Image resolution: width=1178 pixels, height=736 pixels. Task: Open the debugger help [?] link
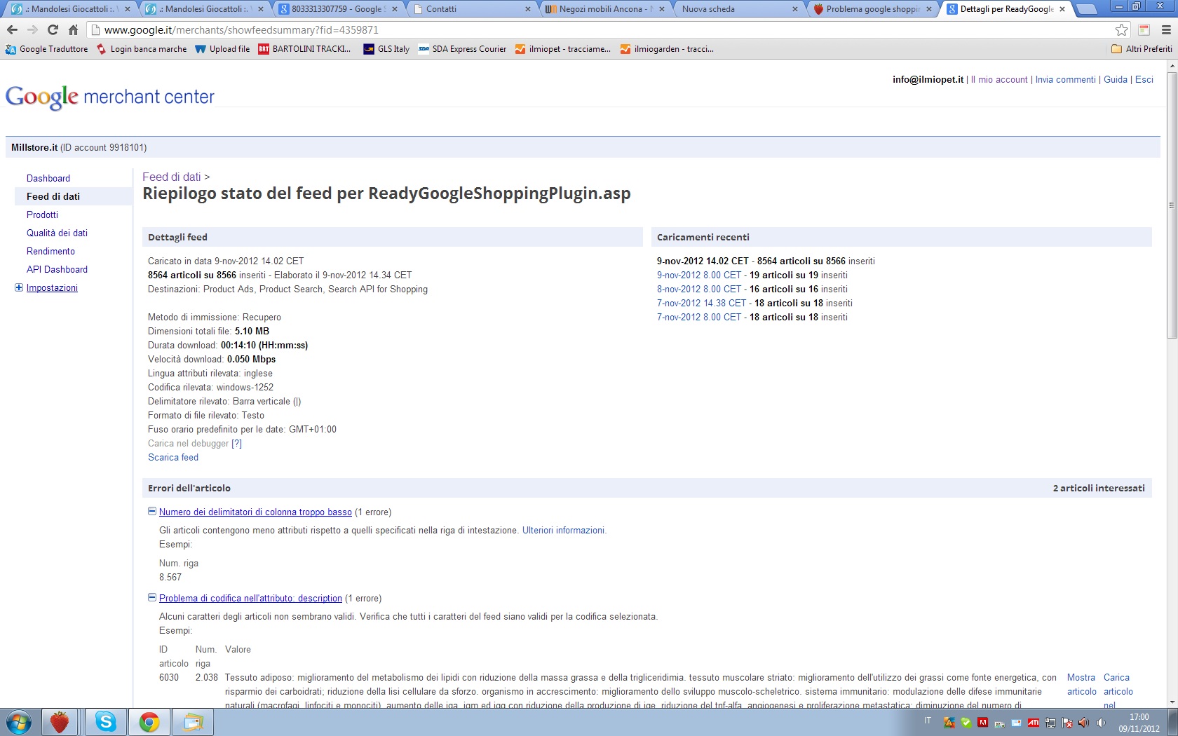pos(236,443)
